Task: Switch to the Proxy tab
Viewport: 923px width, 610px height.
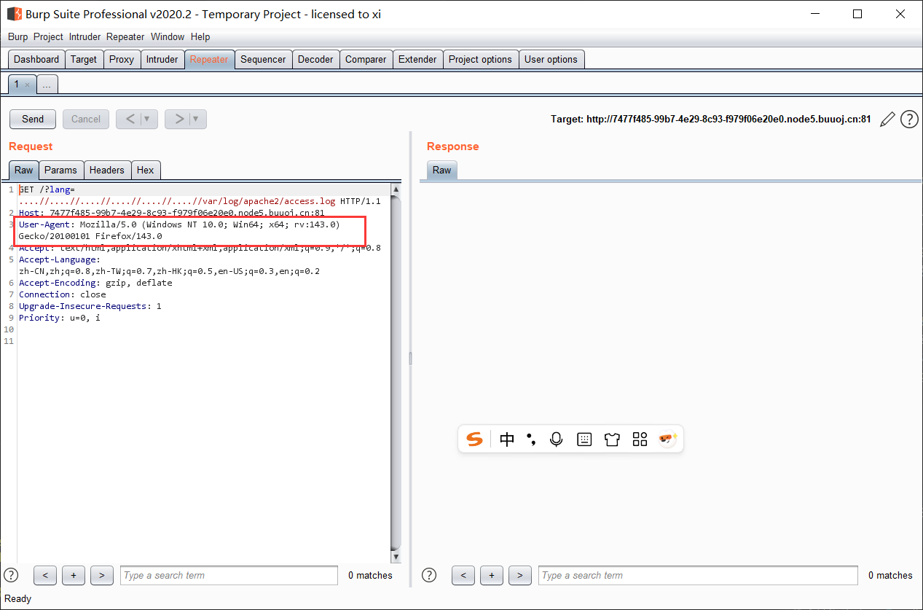Action: point(122,60)
